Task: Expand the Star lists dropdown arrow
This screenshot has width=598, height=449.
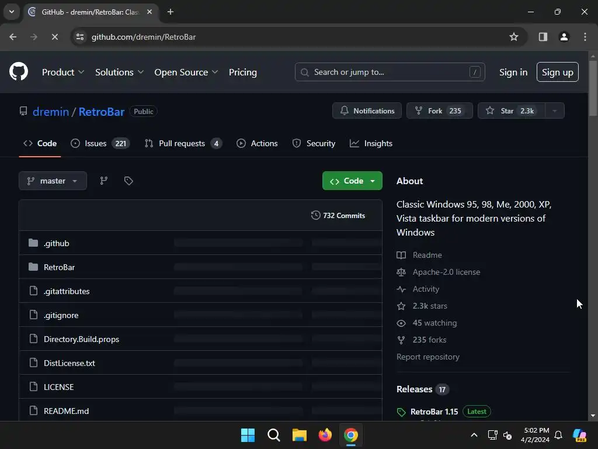Action: tap(555, 110)
